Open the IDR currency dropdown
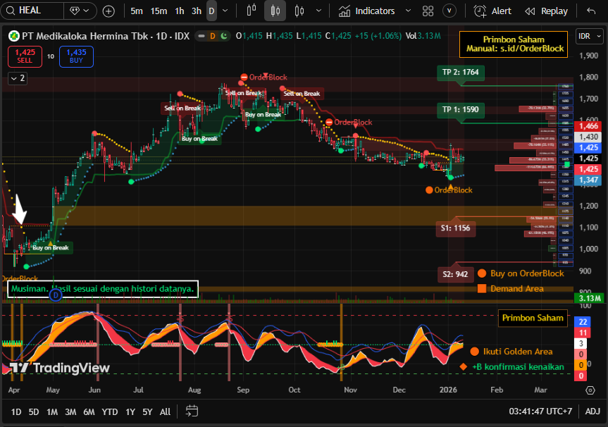This screenshot has width=608, height=427. coord(585,37)
